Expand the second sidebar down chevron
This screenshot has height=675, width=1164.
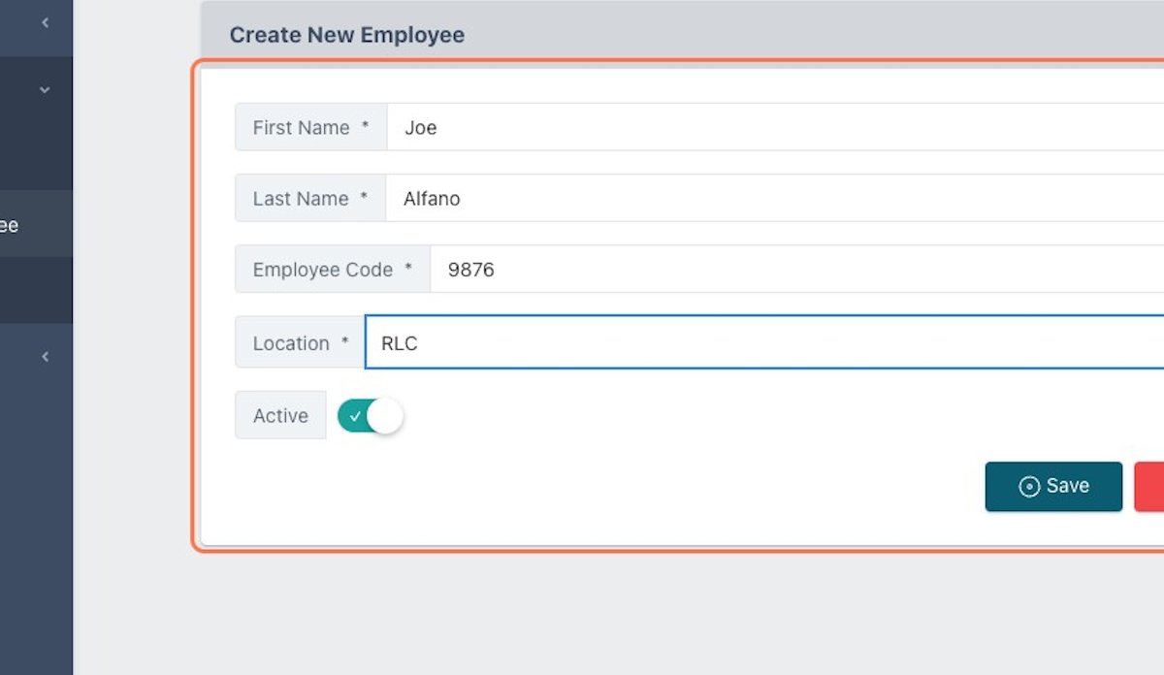(45, 89)
